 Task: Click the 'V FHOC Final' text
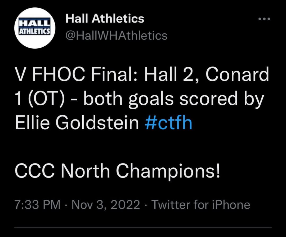coord(77,75)
